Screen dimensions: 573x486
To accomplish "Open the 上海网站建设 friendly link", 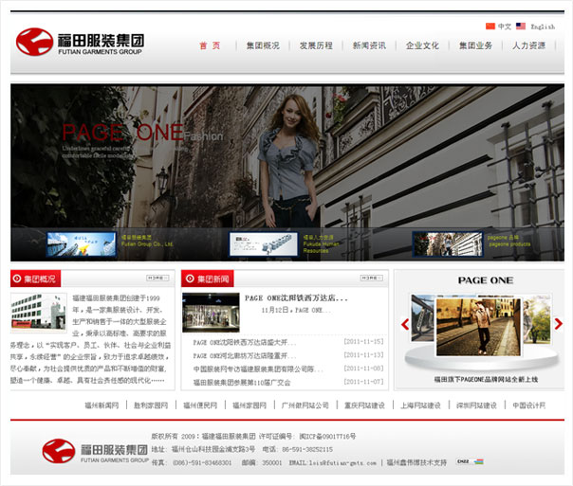I will pyautogui.click(x=420, y=405).
